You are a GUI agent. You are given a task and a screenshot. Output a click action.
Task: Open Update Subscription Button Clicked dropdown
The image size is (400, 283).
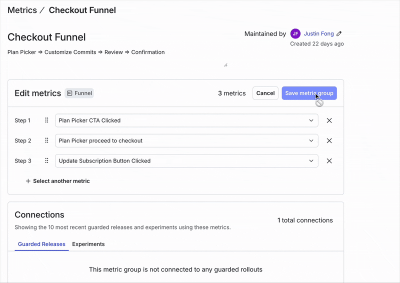[186, 161]
